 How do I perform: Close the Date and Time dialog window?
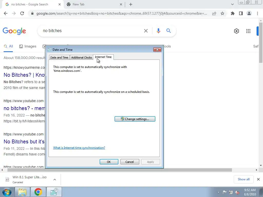[x=157, y=50]
